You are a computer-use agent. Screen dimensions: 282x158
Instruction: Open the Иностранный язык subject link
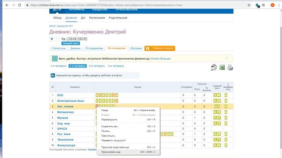70,101
